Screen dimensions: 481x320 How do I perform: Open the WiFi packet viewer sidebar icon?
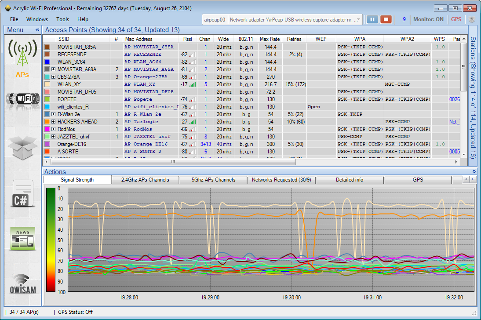click(x=22, y=99)
